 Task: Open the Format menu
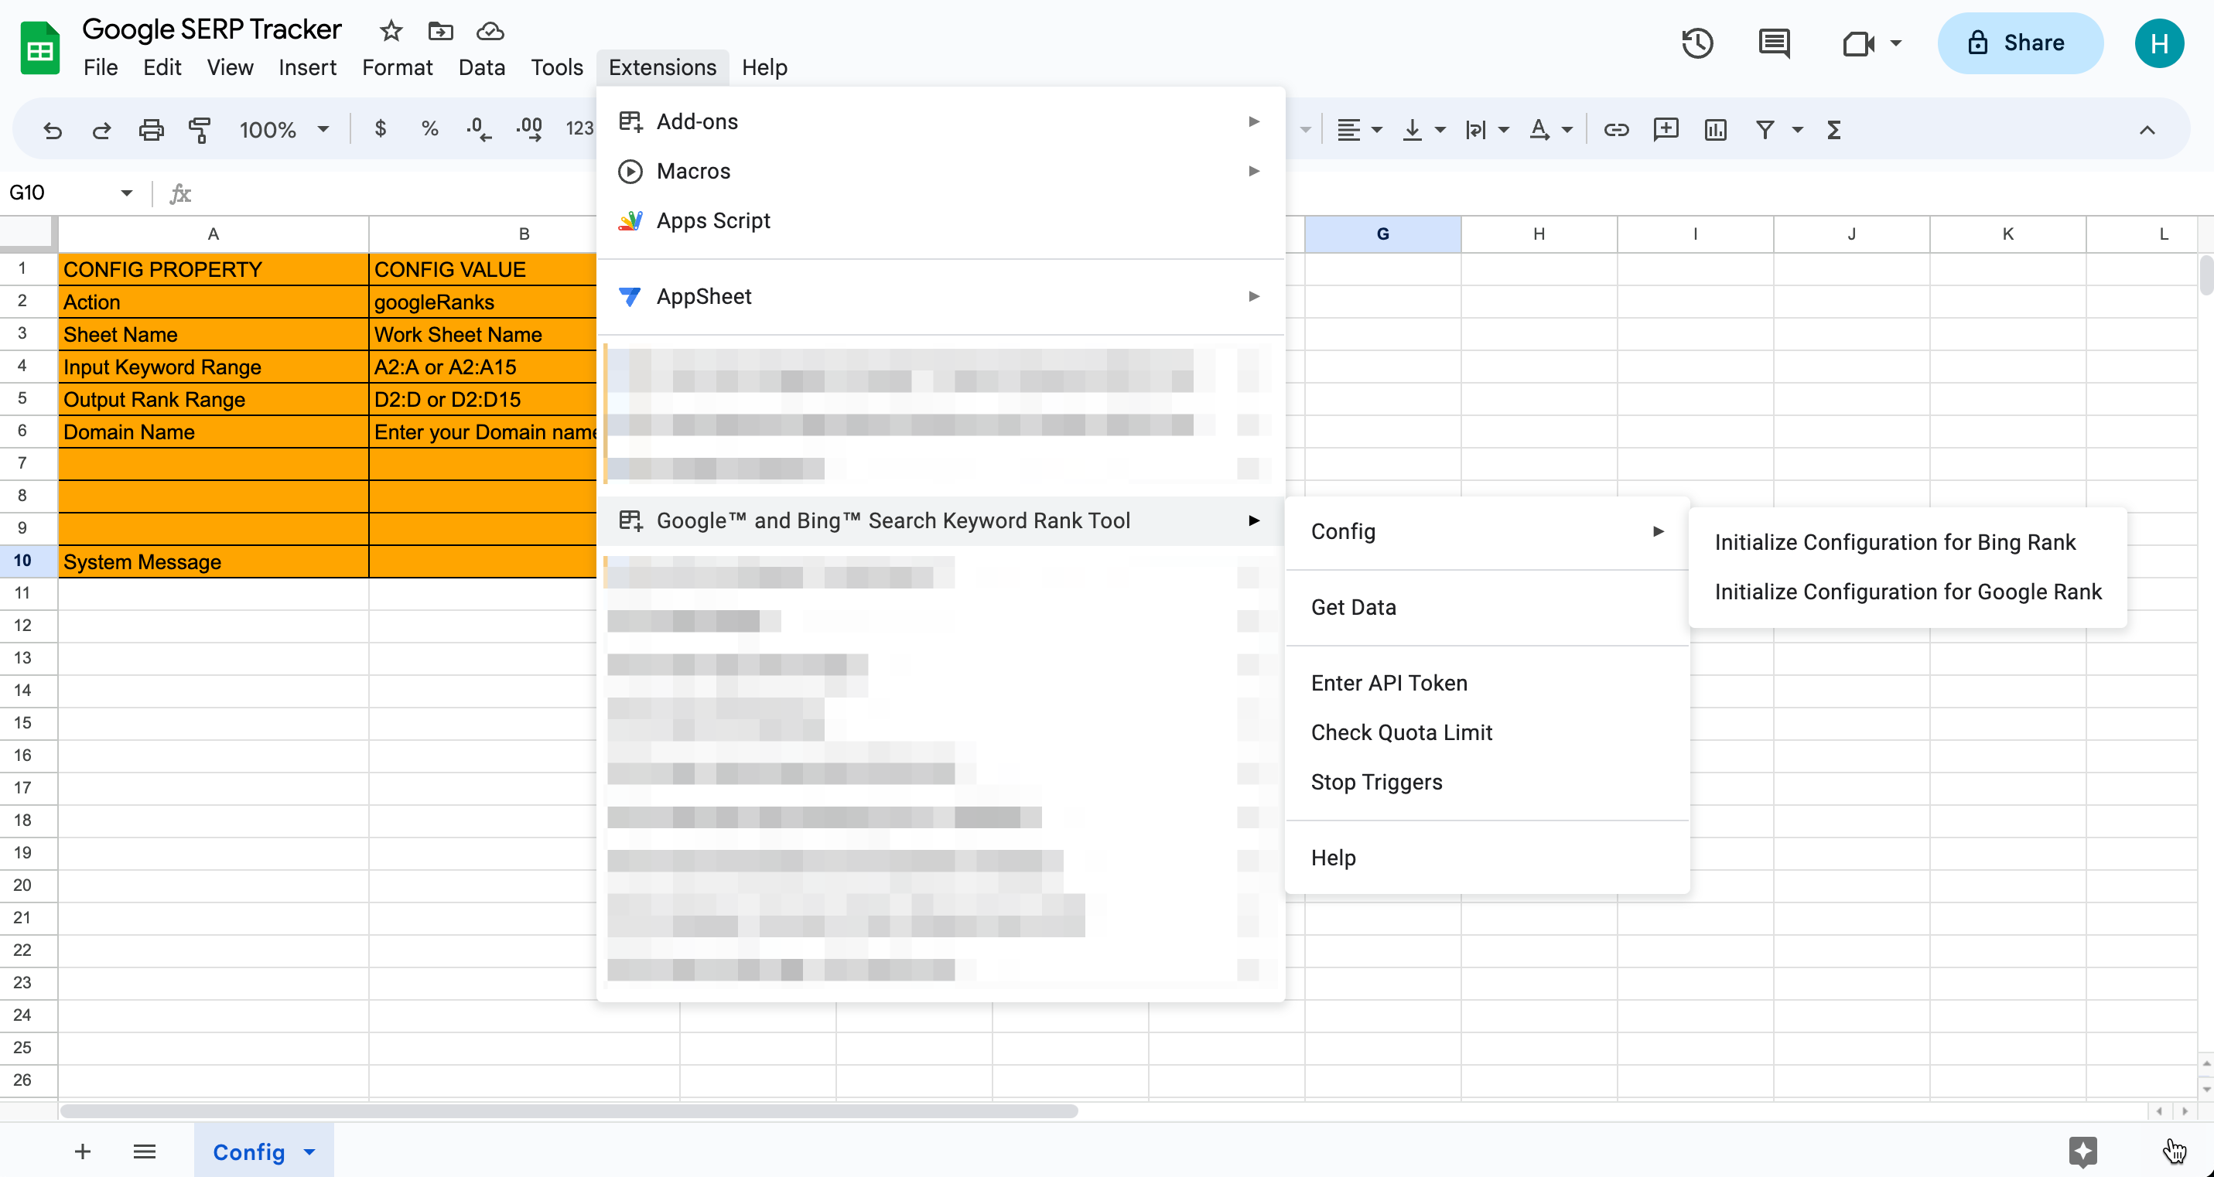pyautogui.click(x=397, y=67)
